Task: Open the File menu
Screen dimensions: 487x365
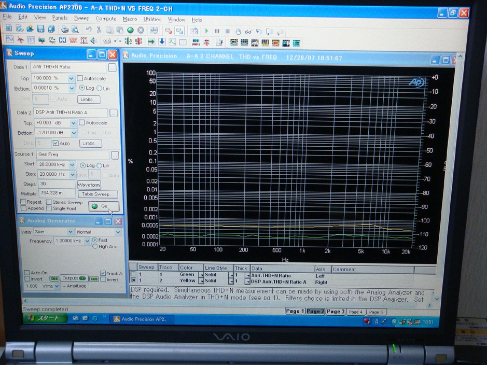Action: click(7, 17)
